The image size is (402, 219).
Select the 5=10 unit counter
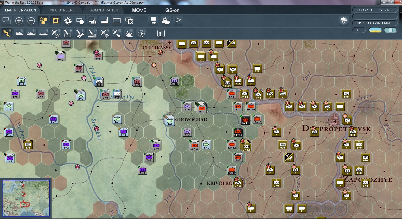point(175,81)
